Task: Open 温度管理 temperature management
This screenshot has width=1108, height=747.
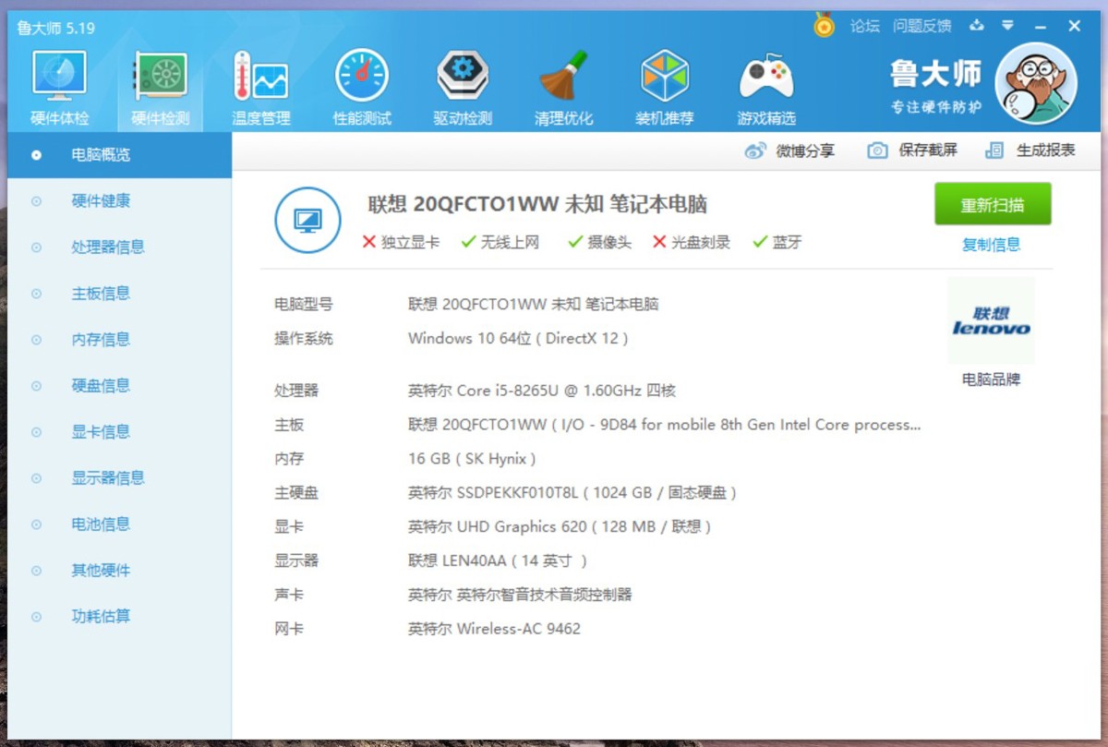Action: pos(261,89)
